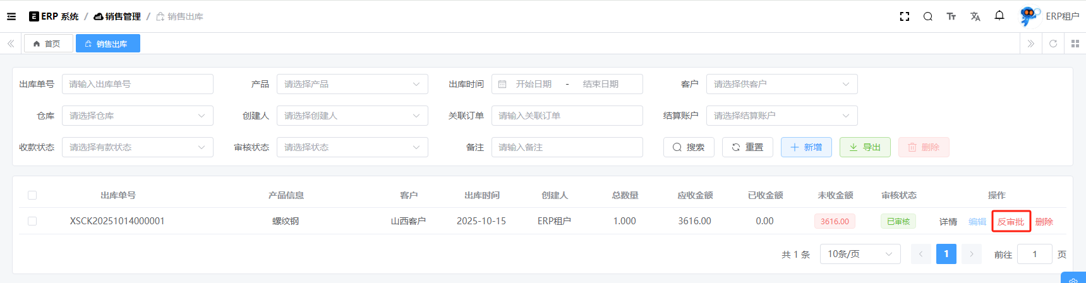Check the row XSCK20251014000001 checkbox

[32, 221]
